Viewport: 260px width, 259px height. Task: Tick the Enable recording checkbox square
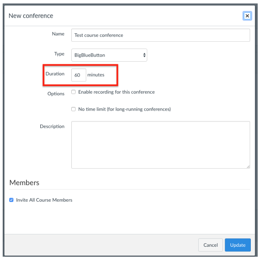pos(74,92)
